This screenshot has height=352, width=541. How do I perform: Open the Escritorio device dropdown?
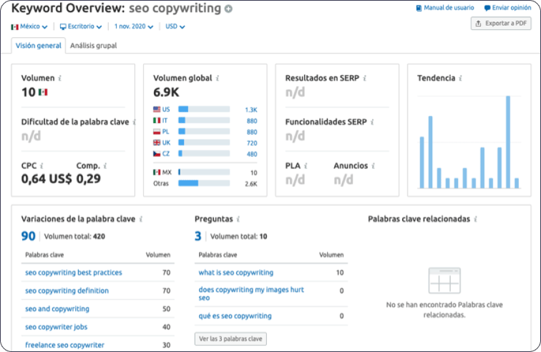point(81,26)
